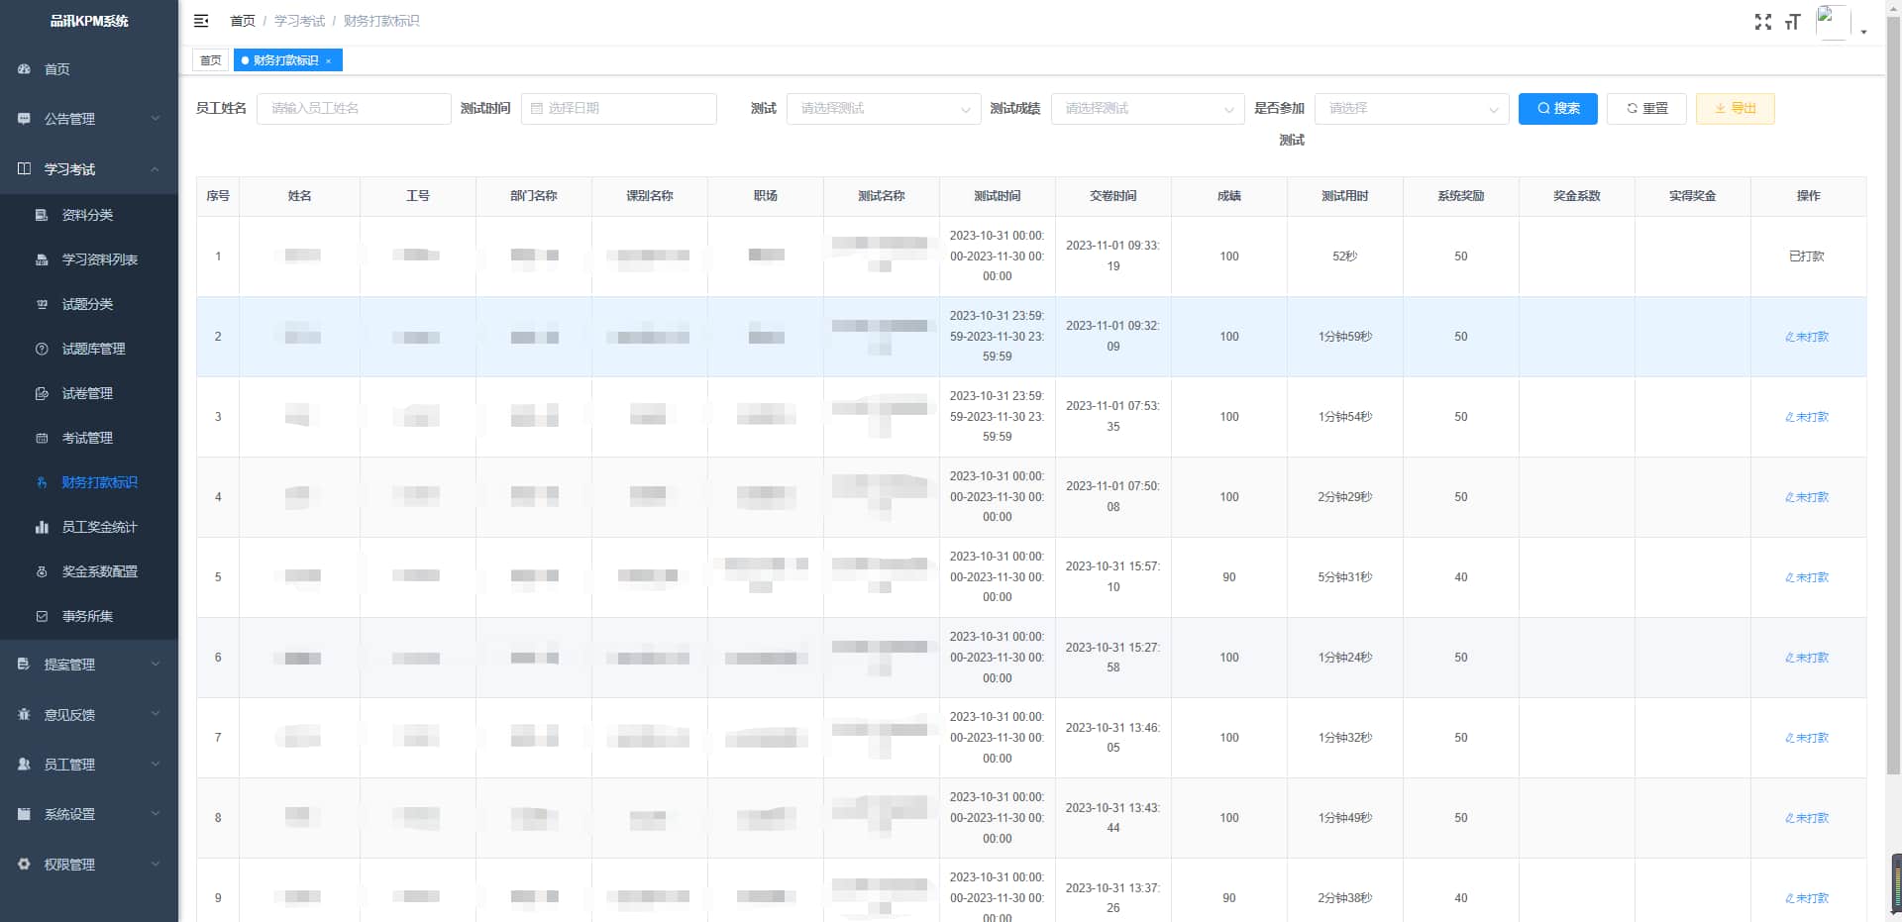1902x922 pixels.
Task: Click the 5分钟31秒 duration cell
Action: tap(1344, 577)
